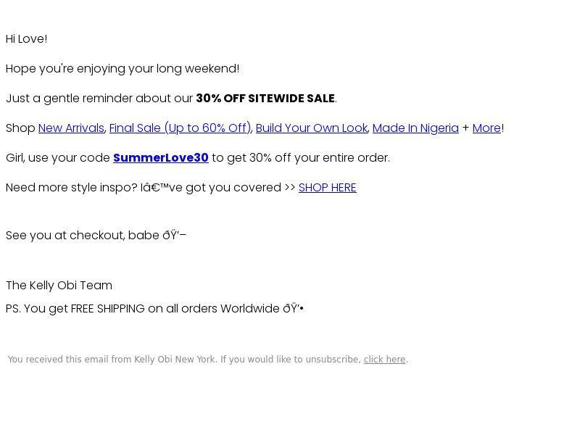Click 'The Kelly Obi Team' signature

[59, 286]
